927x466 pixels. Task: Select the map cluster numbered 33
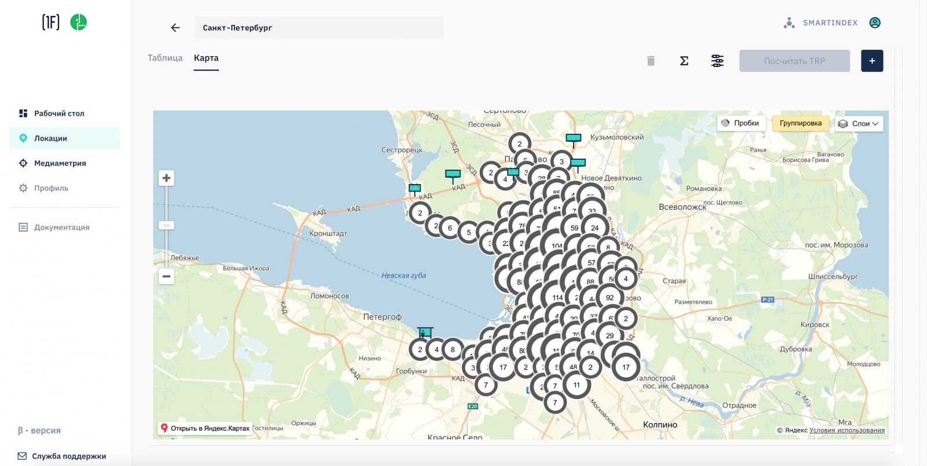(592, 211)
